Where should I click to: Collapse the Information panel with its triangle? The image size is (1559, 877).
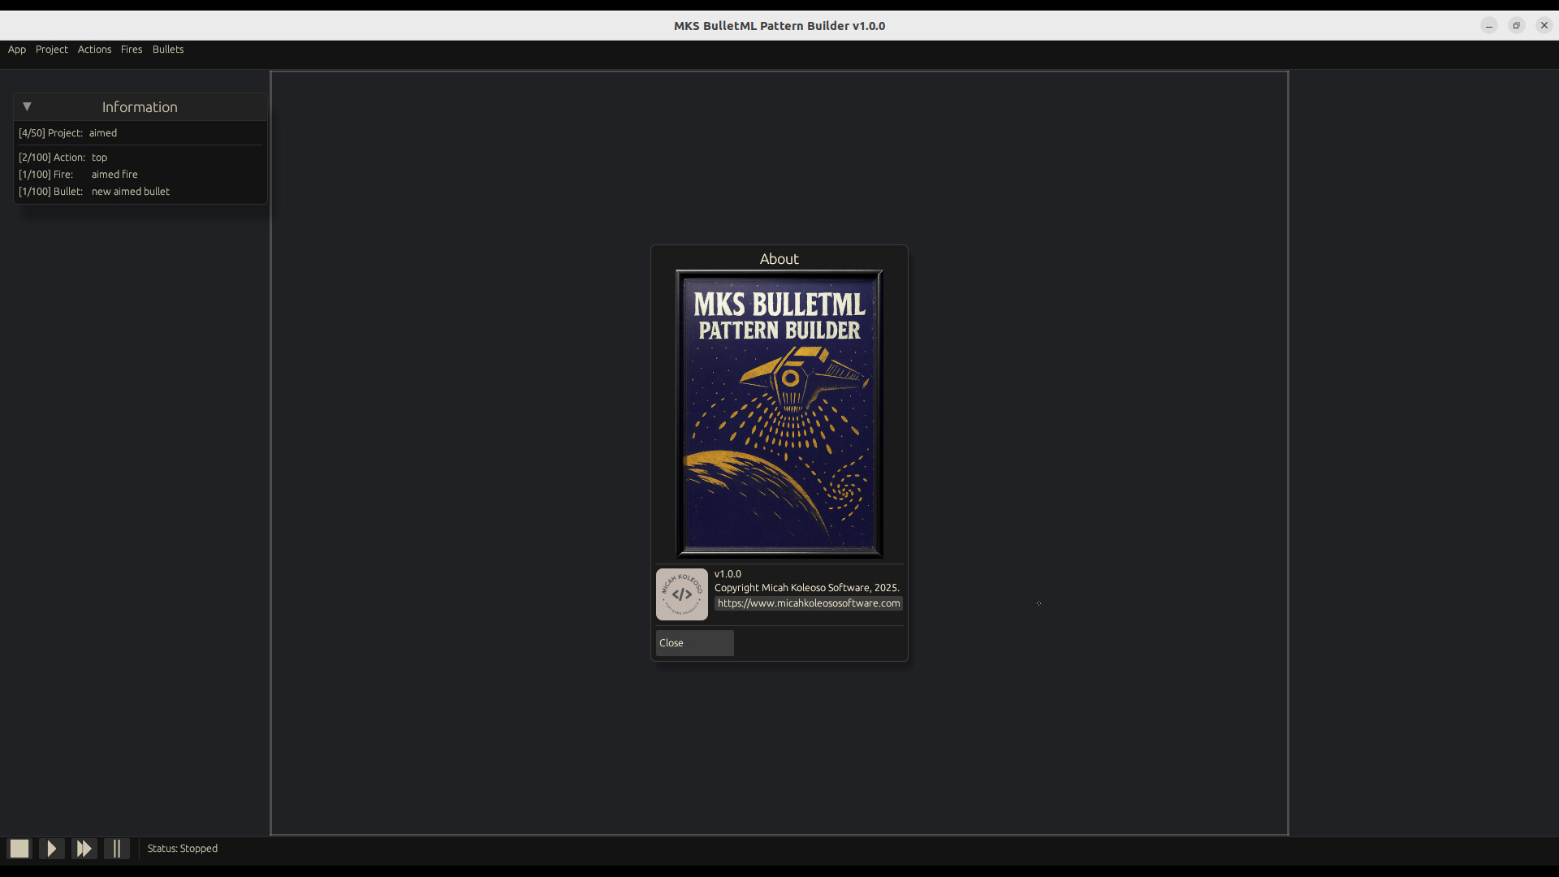tap(27, 106)
